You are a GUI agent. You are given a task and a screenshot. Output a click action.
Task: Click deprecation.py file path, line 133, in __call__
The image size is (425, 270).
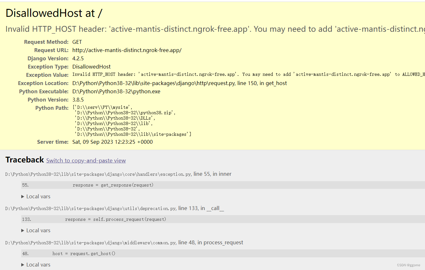point(115,208)
